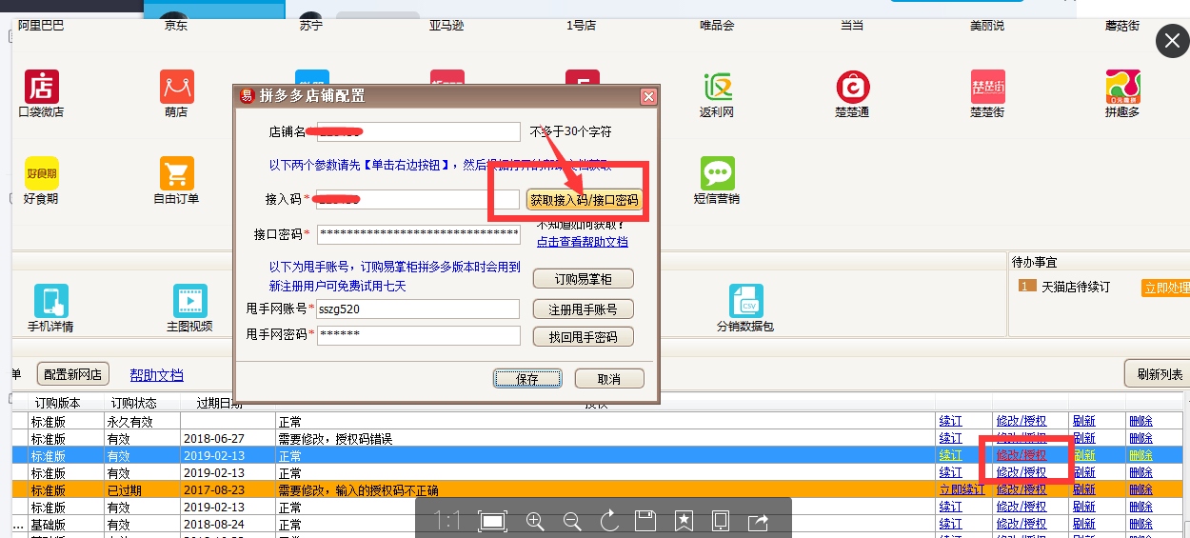Open the 点击查看帮助文档 link in dialog
The image size is (1190, 538).
coord(583,242)
